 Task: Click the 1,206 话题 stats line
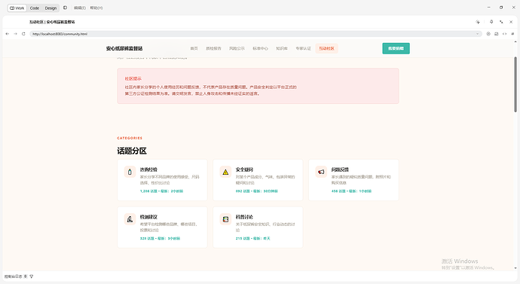point(161,191)
